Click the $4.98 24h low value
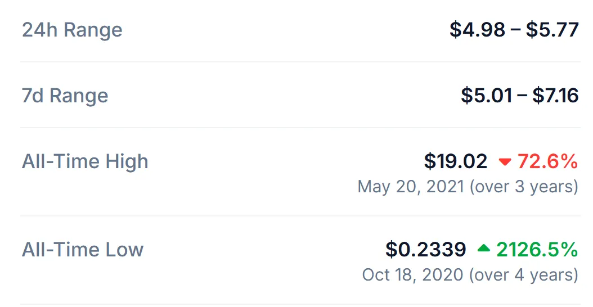593x307 pixels. click(477, 29)
